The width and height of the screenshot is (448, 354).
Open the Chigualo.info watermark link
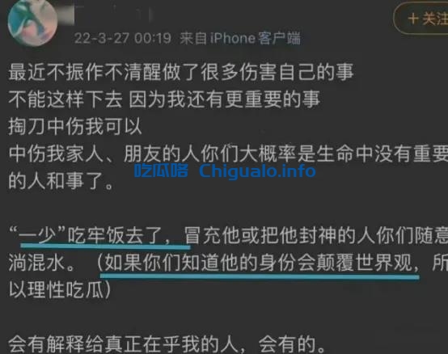pyautogui.click(x=257, y=171)
